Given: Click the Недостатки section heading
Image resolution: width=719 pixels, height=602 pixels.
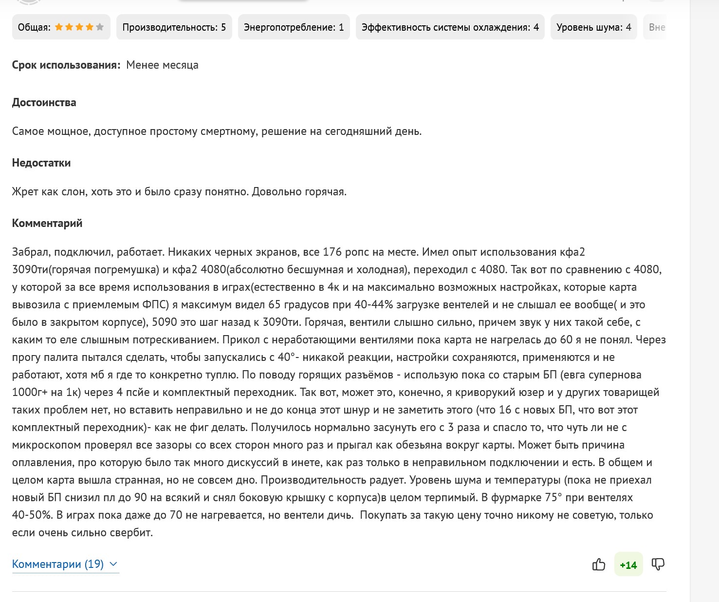Looking at the screenshot, I should point(41,163).
